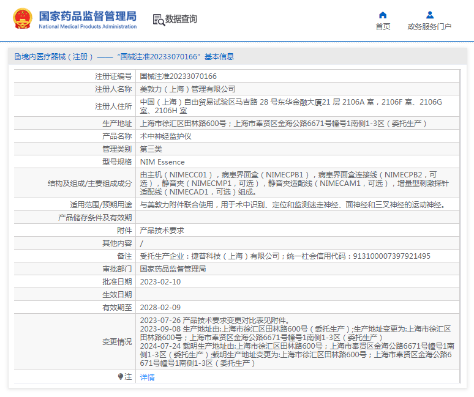The height and width of the screenshot is (397, 474).
Task: Click the 变更情况 row label
Action: pyautogui.click(x=117, y=342)
